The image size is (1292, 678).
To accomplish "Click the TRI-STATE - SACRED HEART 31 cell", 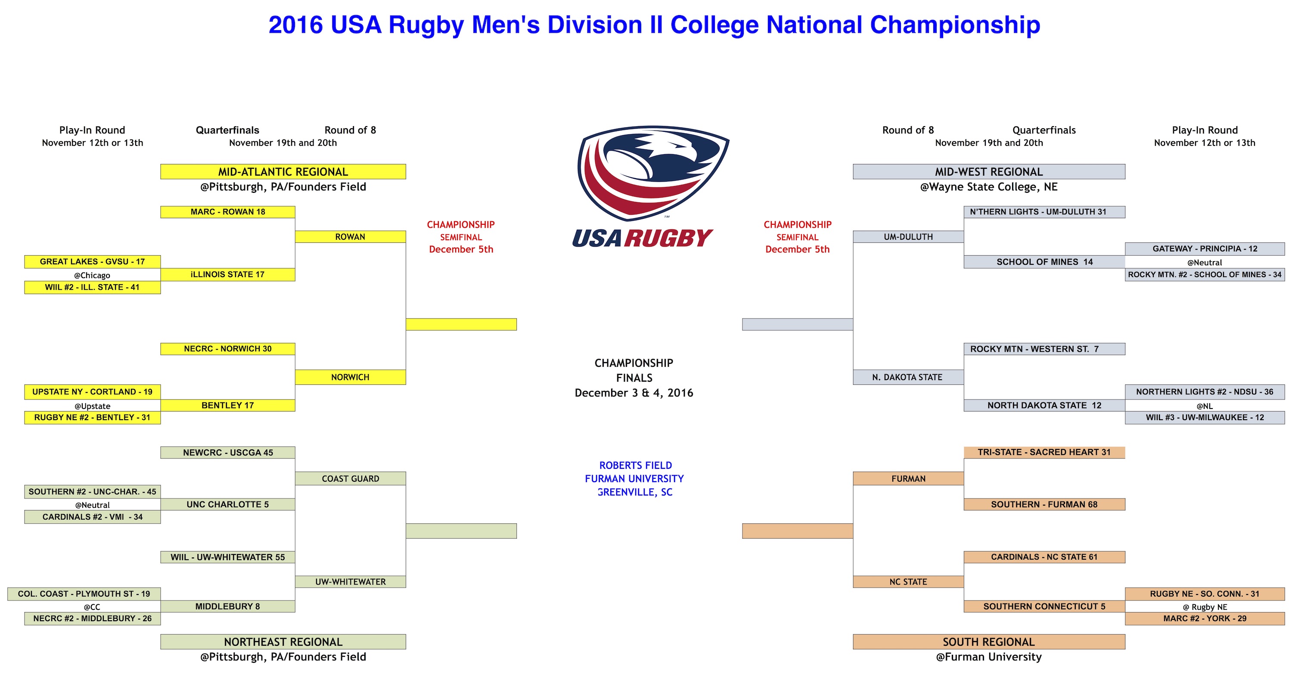I will [x=1044, y=452].
